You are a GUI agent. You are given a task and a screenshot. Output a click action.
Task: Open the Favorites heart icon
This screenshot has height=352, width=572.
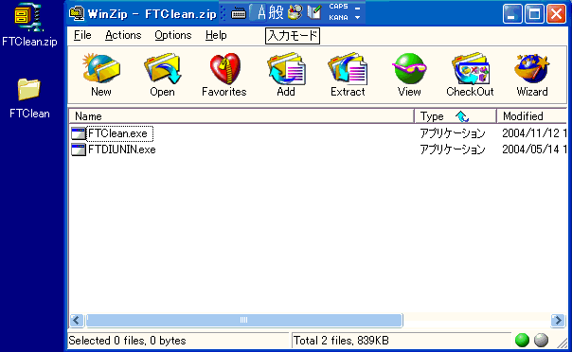(224, 75)
